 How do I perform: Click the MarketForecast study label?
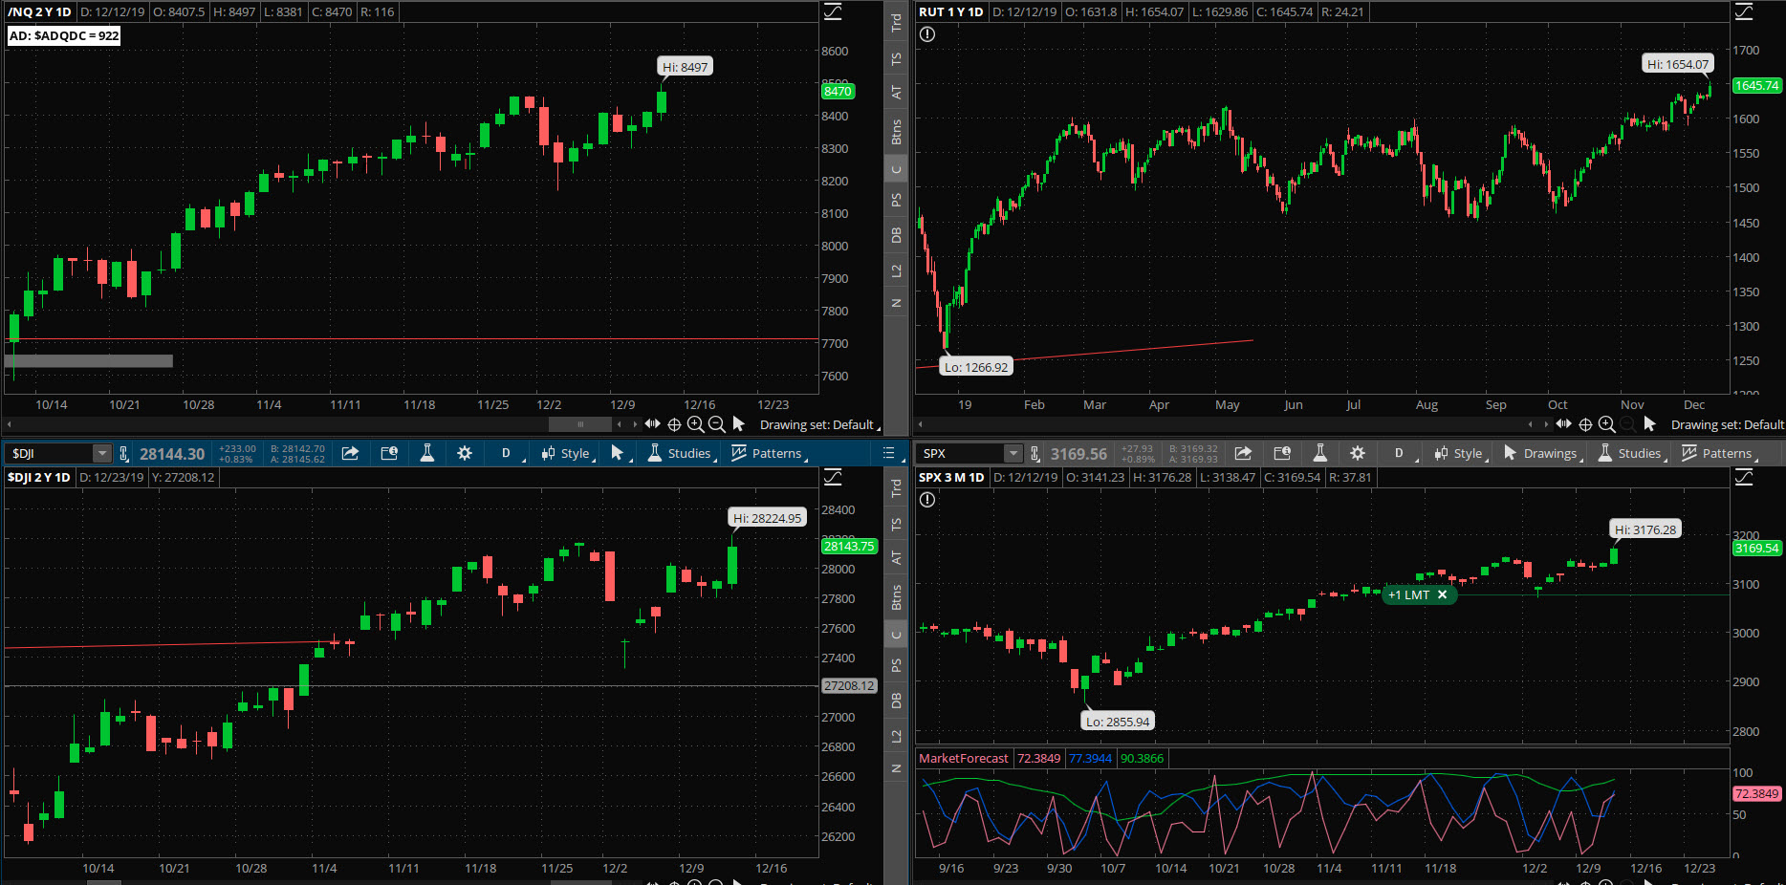(x=964, y=758)
